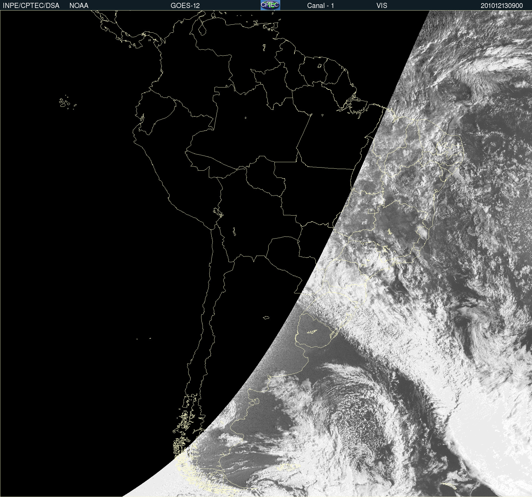Click the INPE/CPTEC/DSA header label
Screen dimensions: 532x497
[x=31, y=5]
